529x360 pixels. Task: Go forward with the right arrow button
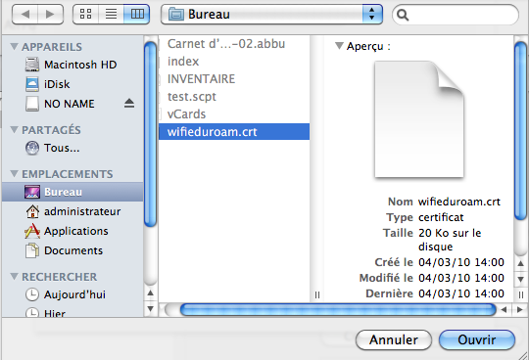point(50,14)
